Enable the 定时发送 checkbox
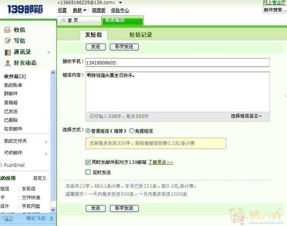Image resolution: width=287 pixels, height=226 pixels. tap(88, 172)
